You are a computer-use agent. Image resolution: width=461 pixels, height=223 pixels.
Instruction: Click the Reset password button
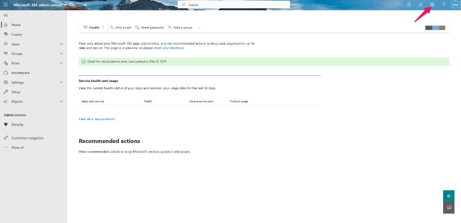click(149, 27)
